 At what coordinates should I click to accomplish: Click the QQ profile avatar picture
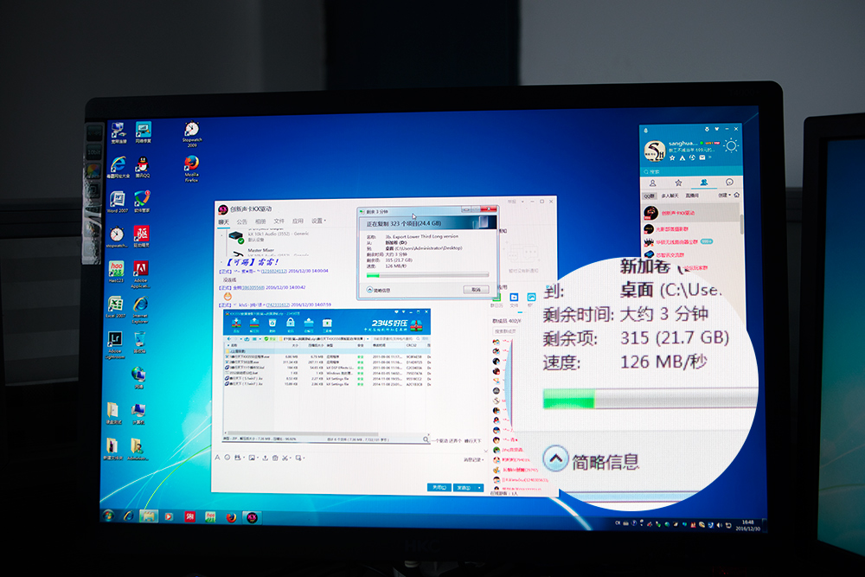point(654,151)
